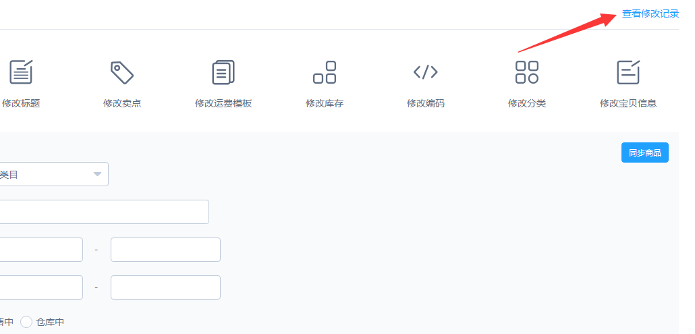Select the 仓库中 radio button
The width and height of the screenshot is (695, 334).
coord(26,322)
